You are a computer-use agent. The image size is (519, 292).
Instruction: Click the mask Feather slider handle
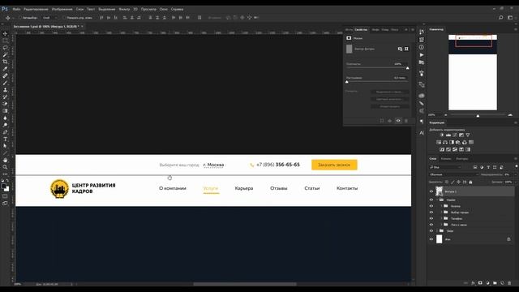(347, 81)
